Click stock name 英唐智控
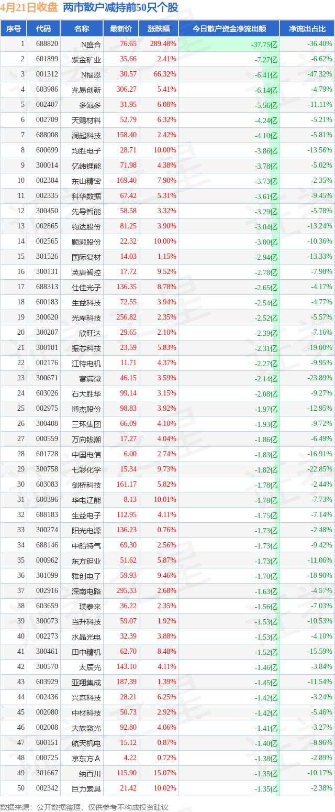 click(86, 272)
